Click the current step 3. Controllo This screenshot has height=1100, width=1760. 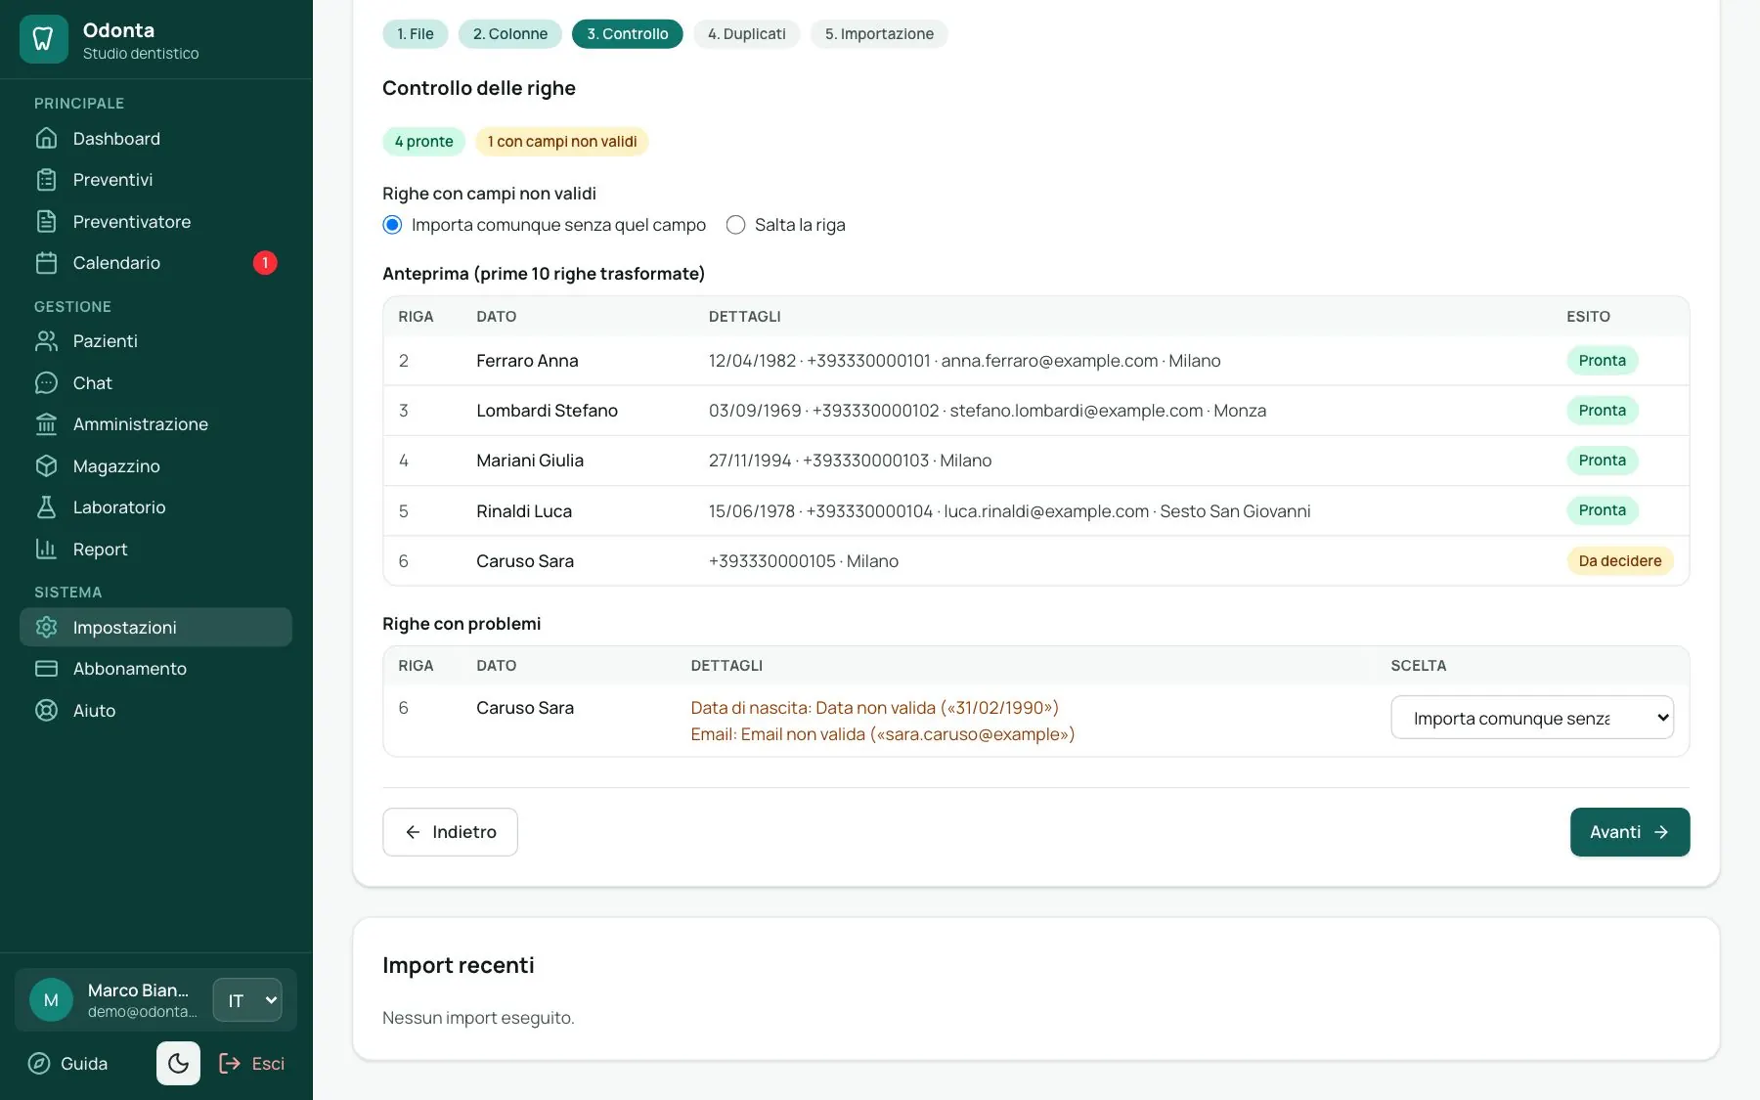(627, 34)
